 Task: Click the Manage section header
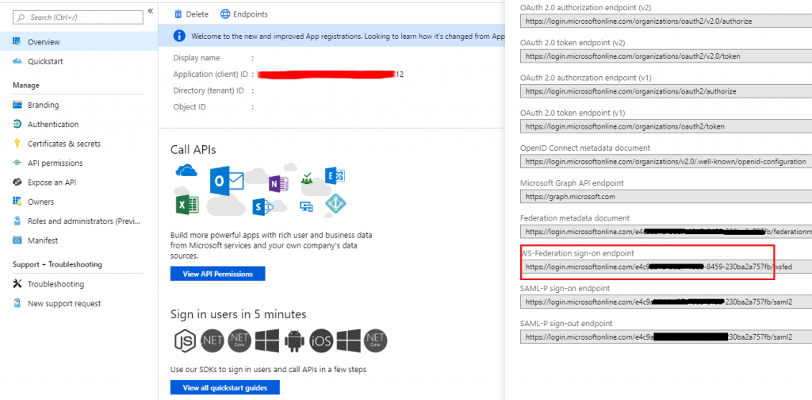26,85
